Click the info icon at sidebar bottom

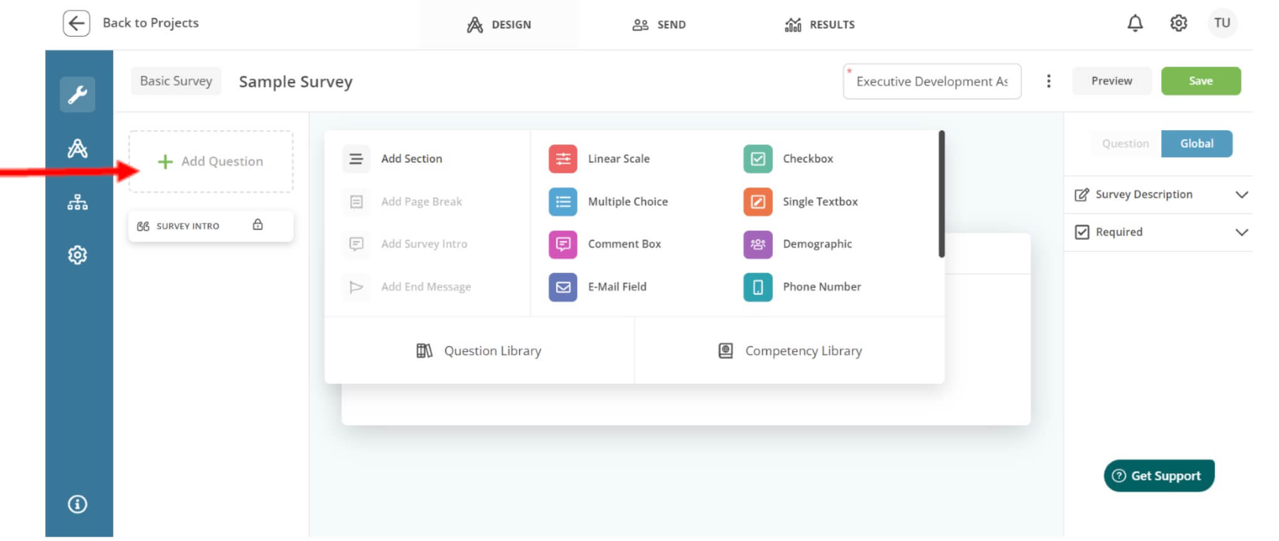coord(78,504)
